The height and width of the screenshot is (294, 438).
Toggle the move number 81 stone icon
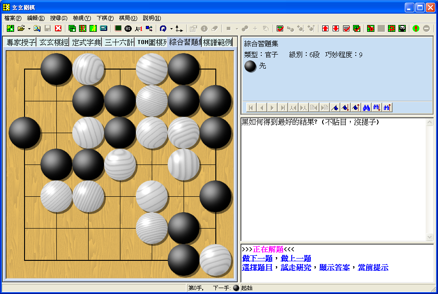coord(128,29)
